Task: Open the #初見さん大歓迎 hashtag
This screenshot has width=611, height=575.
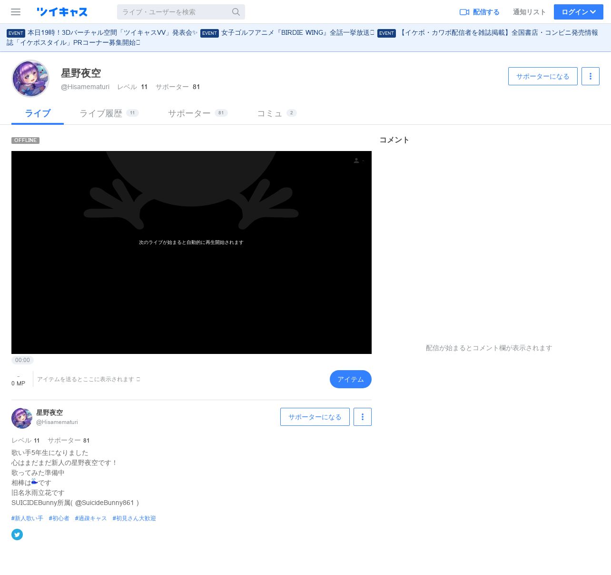Action: (x=134, y=518)
